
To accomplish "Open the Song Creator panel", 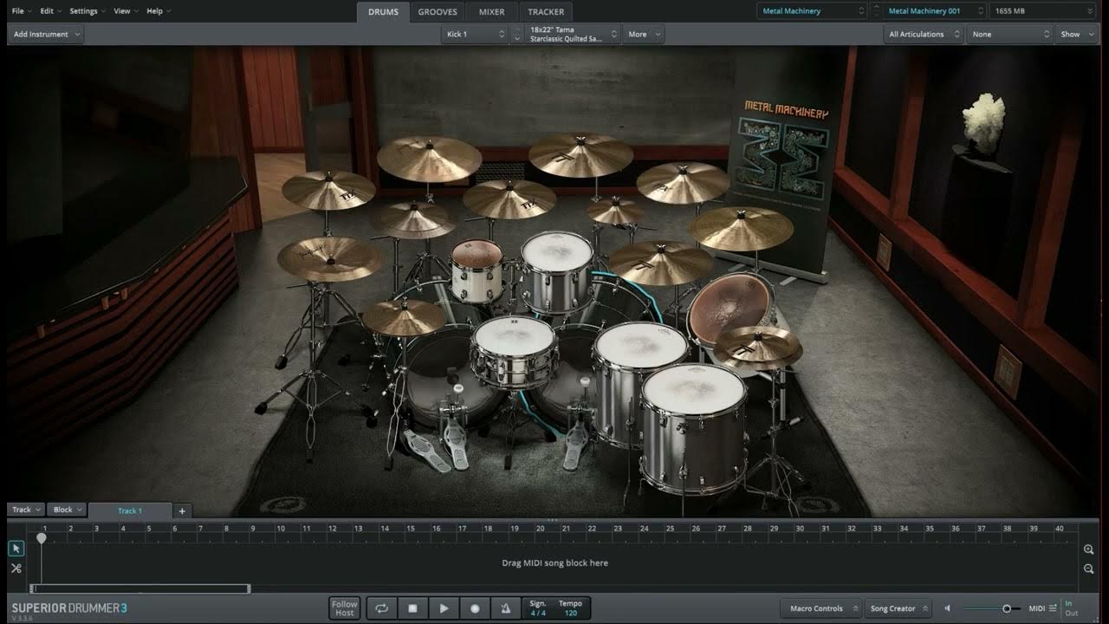I will (898, 608).
